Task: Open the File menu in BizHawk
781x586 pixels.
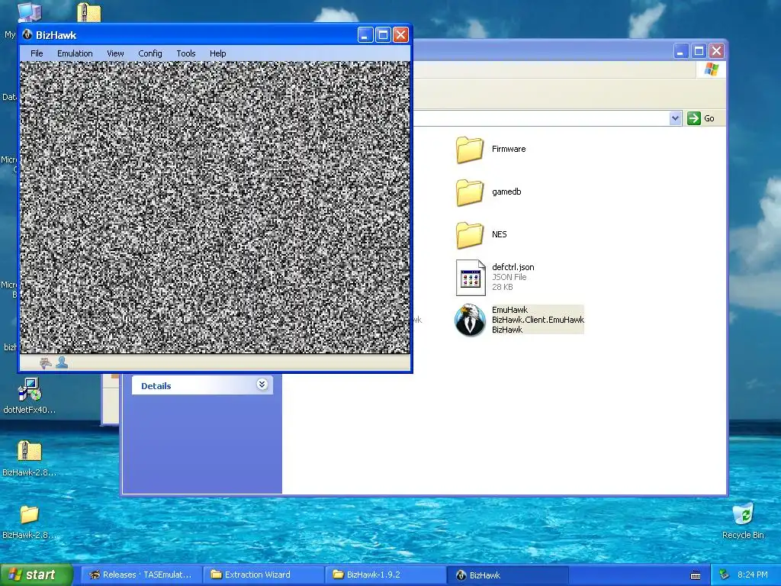Action: pos(37,53)
